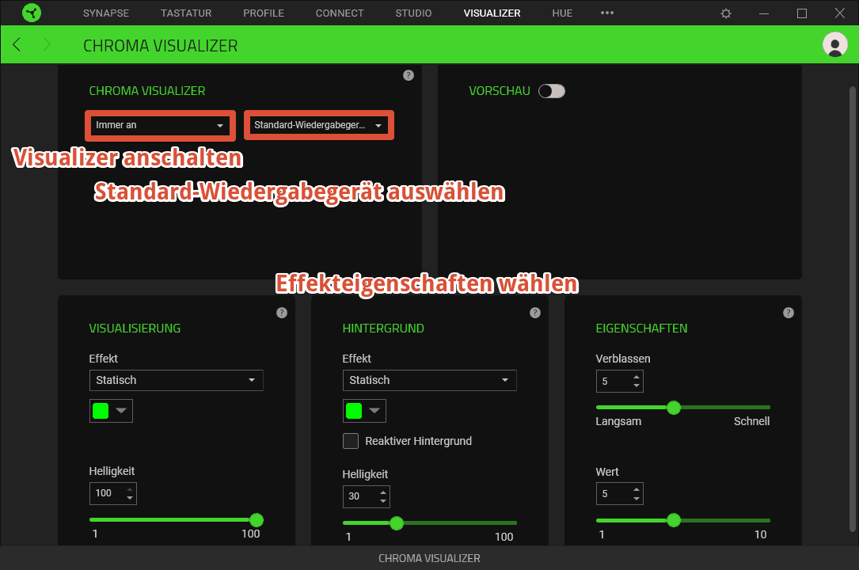Toggle the Vorschau preview switch
The image size is (859, 570).
pos(552,91)
